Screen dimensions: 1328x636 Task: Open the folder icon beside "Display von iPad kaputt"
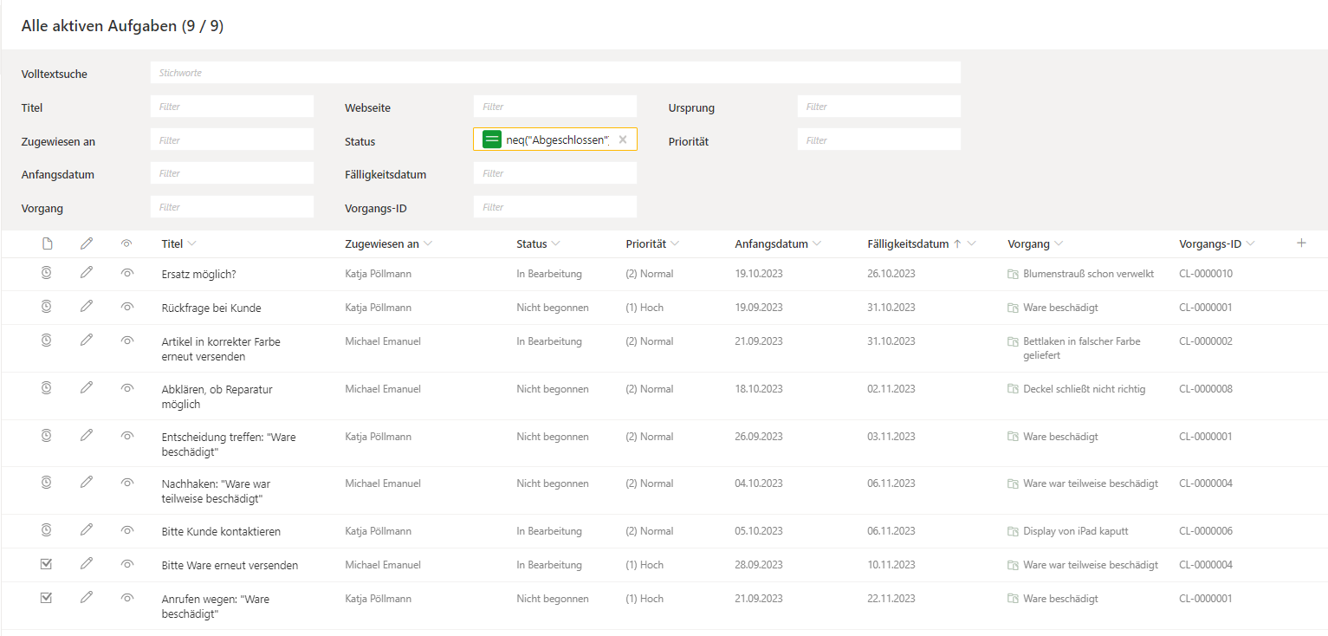1013,531
